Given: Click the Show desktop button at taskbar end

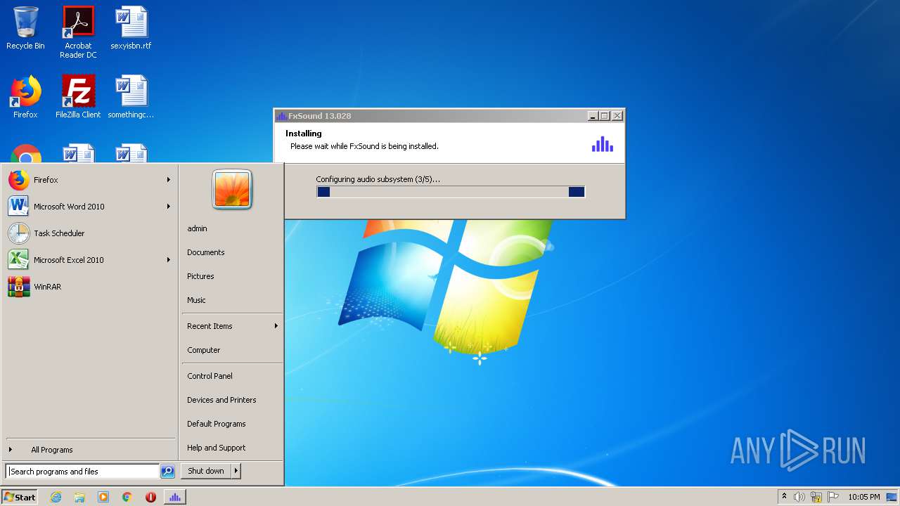Looking at the screenshot, I should click(892, 497).
